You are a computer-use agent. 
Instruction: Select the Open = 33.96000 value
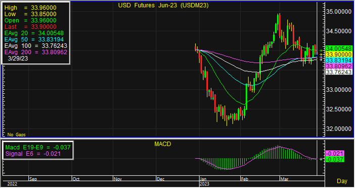(x=30, y=20)
